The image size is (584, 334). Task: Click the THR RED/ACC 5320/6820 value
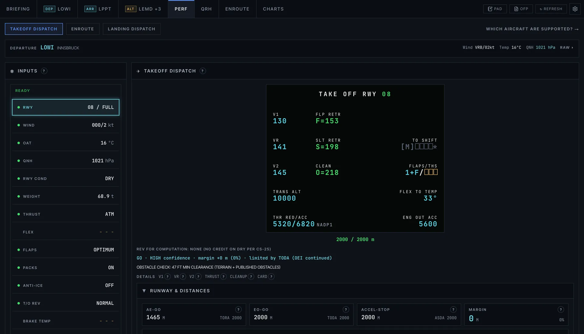(294, 224)
